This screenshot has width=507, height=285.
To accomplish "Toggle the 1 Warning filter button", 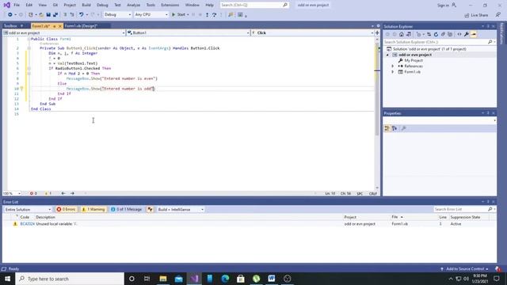I will pos(93,209).
